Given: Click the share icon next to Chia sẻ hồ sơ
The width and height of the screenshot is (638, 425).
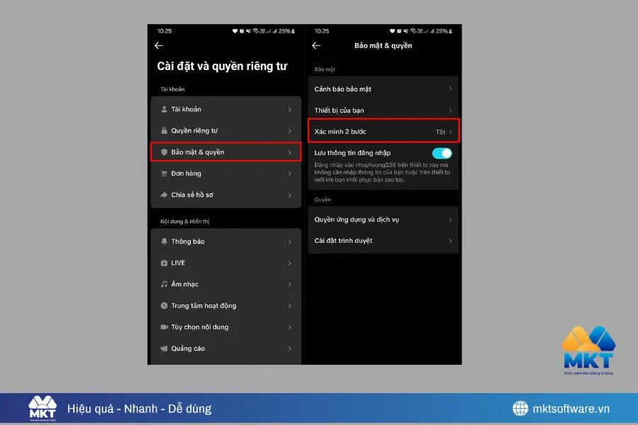Looking at the screenshot, I should point(164,195).
